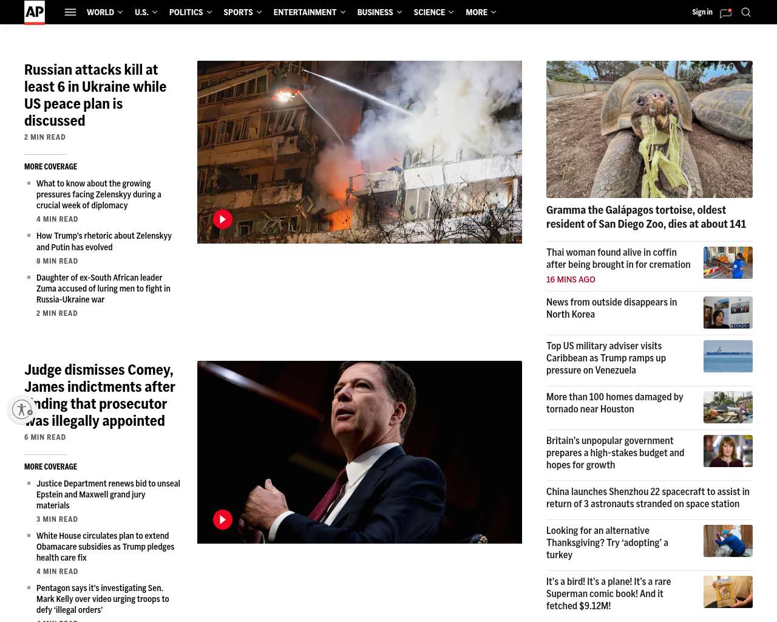Open the burning building main image

359,152
